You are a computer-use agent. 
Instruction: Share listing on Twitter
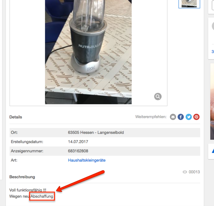[x=189, y=117]
